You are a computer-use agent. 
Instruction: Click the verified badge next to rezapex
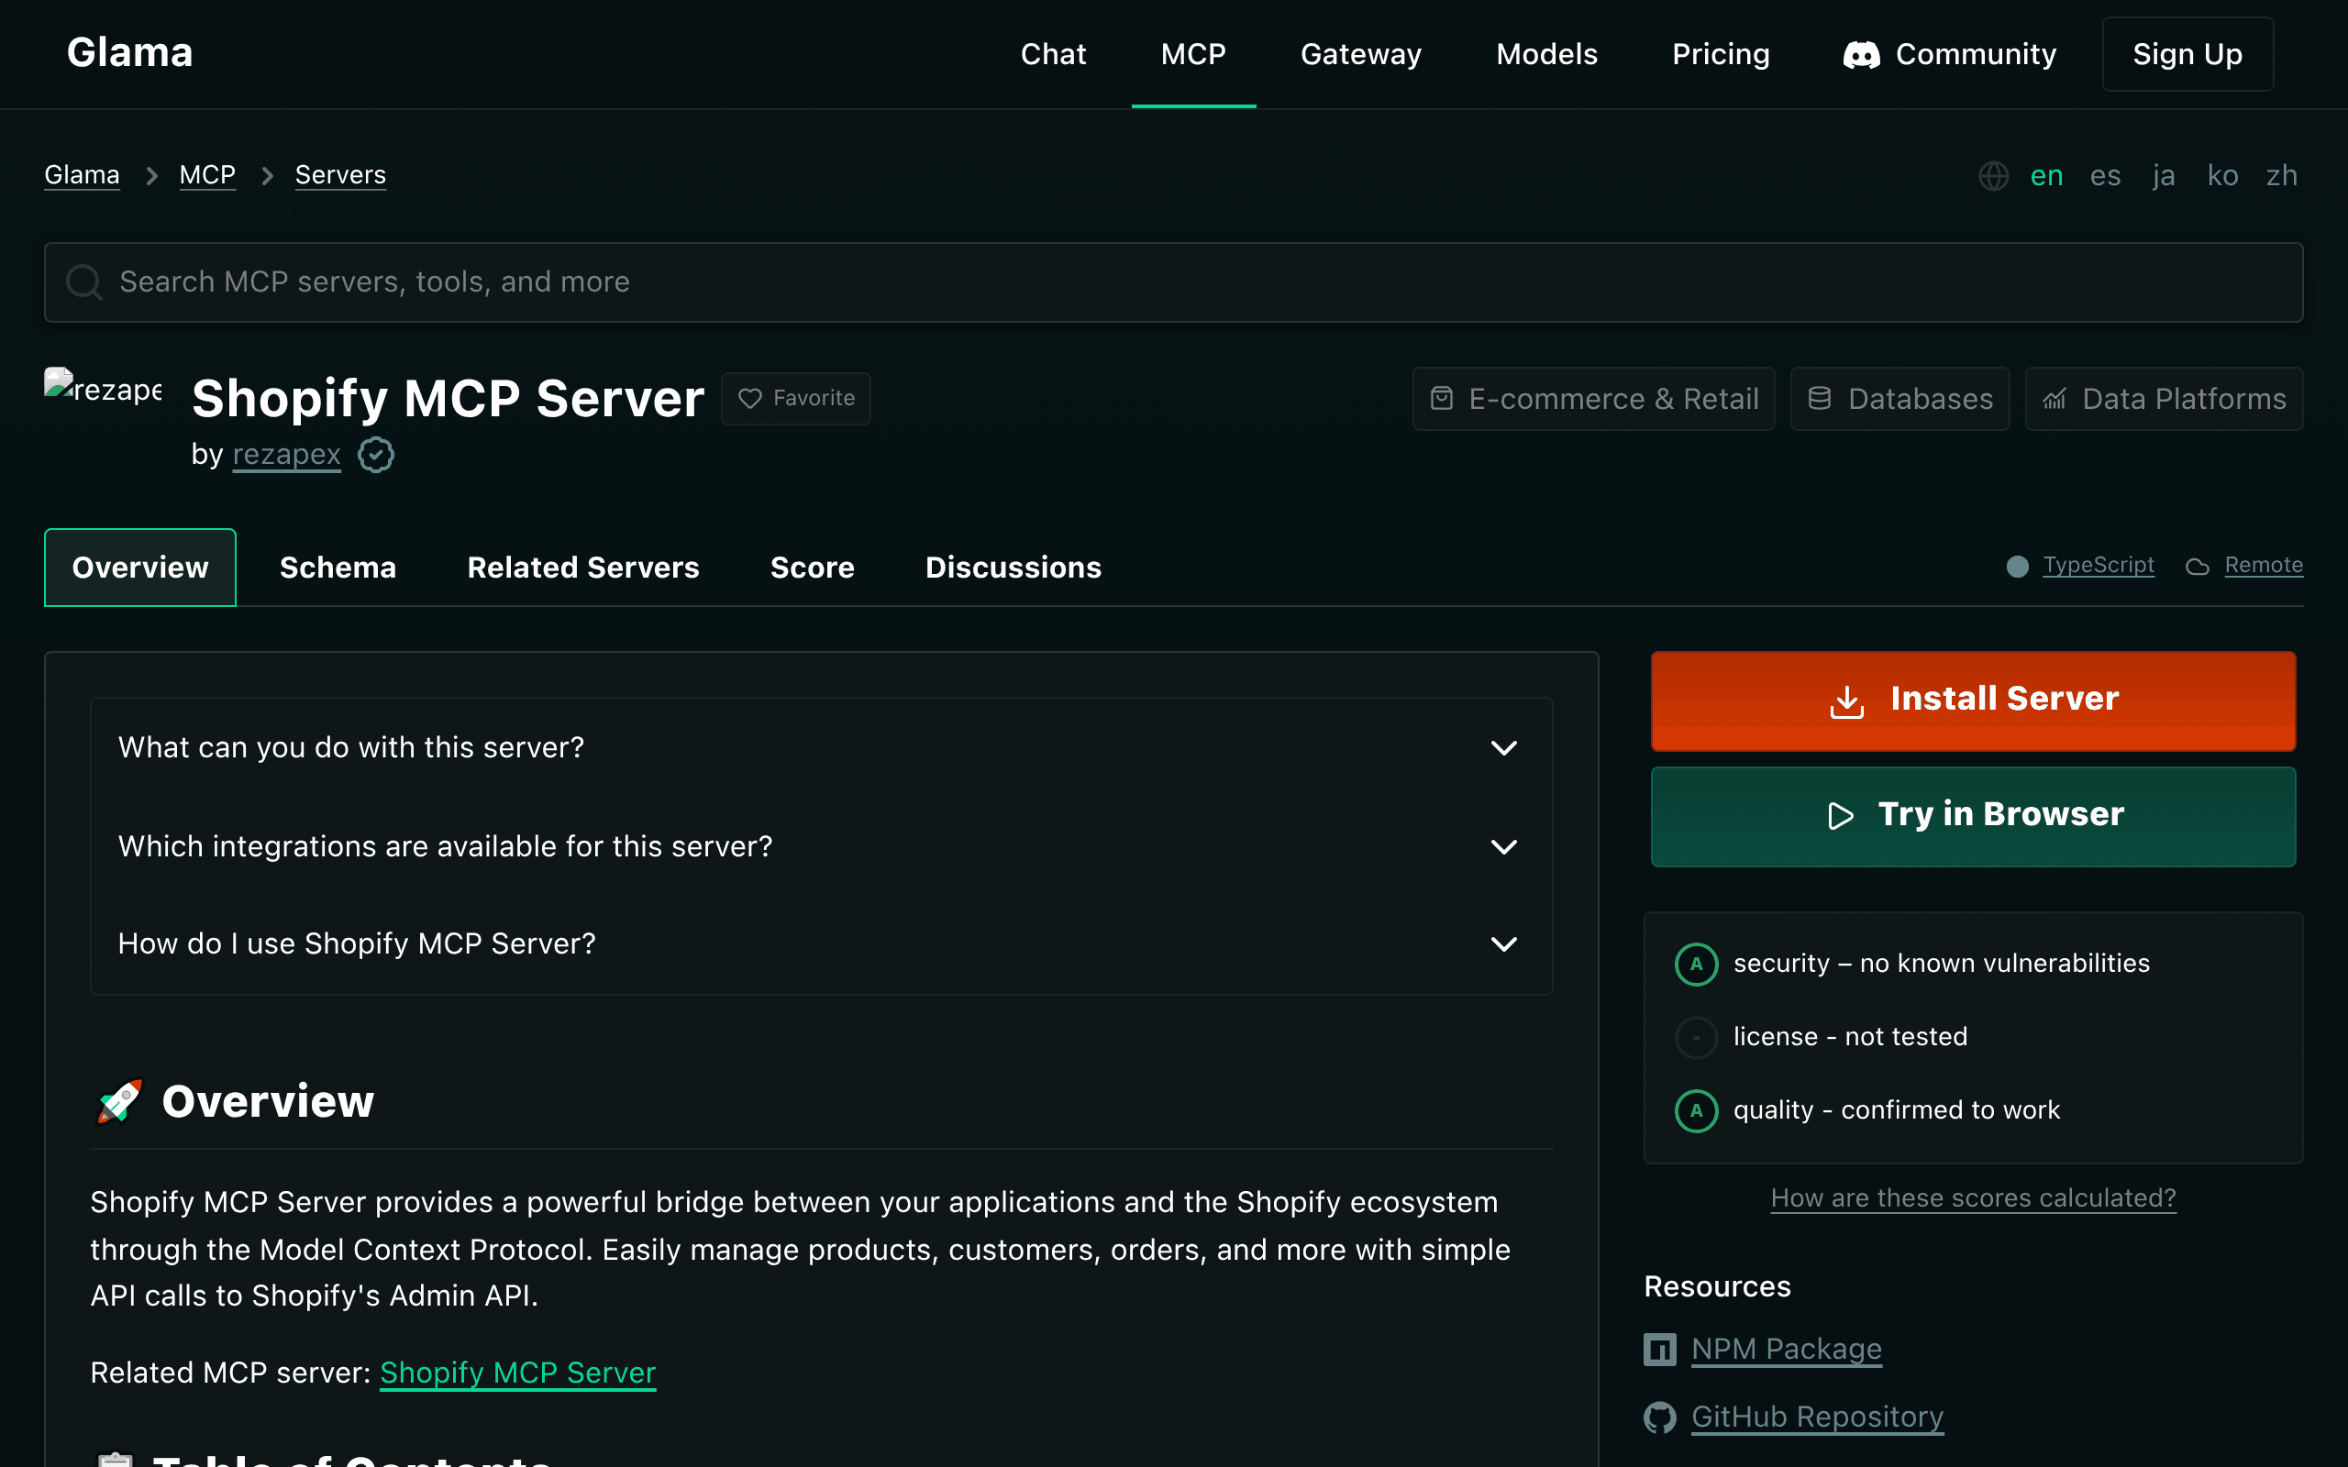pos(374,454)
